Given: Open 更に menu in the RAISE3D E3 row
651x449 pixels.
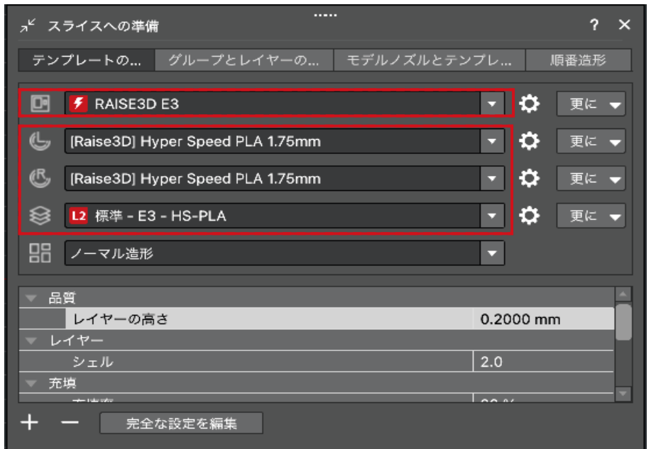Looking at the screenshot, I should pos(591,104).
